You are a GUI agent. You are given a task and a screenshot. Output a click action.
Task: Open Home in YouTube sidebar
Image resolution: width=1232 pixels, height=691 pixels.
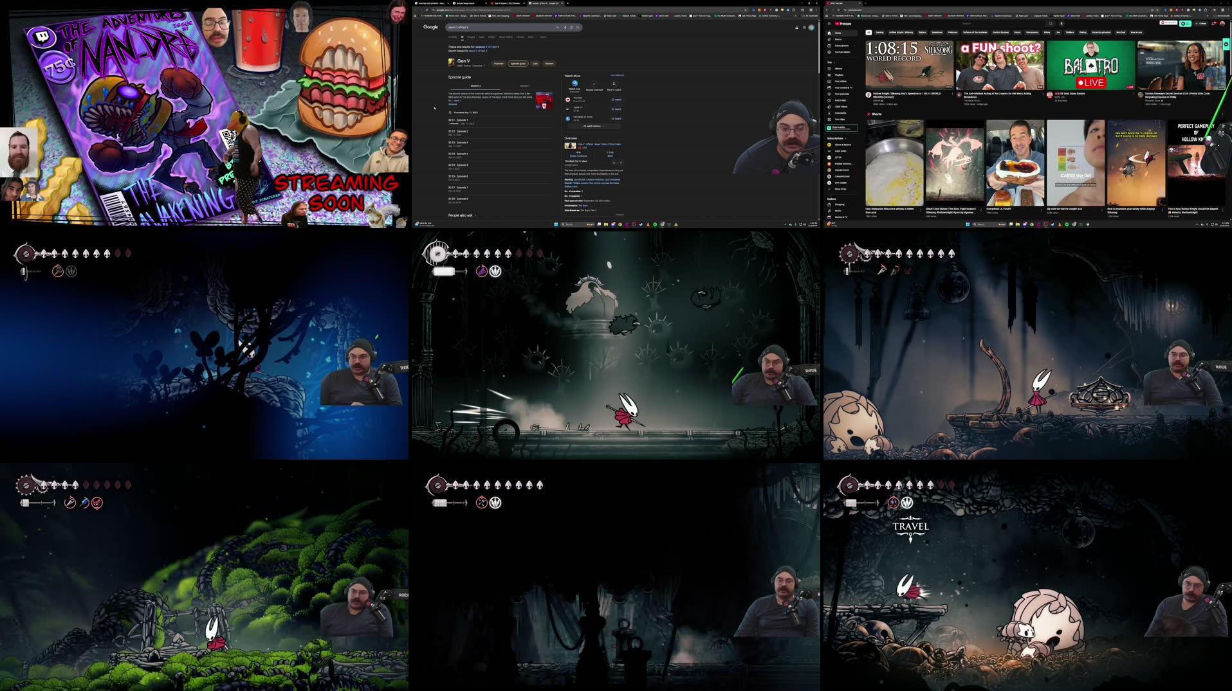(841, 33)
